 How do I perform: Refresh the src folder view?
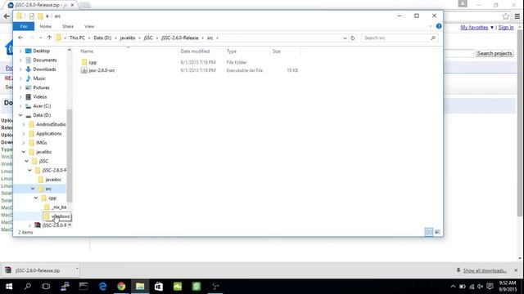tap(353, 38)
